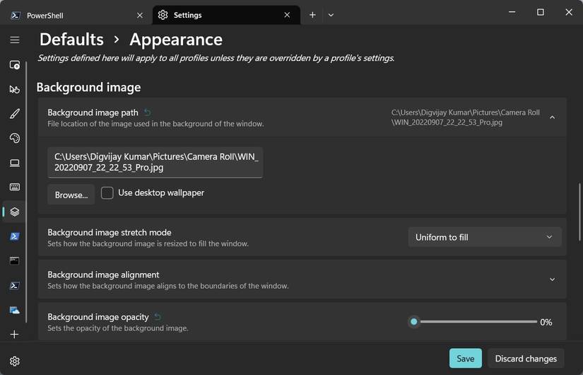Screen dimensions: 583x375
Task: Open the stretch mode dropdown
Action: click(484, 237)
